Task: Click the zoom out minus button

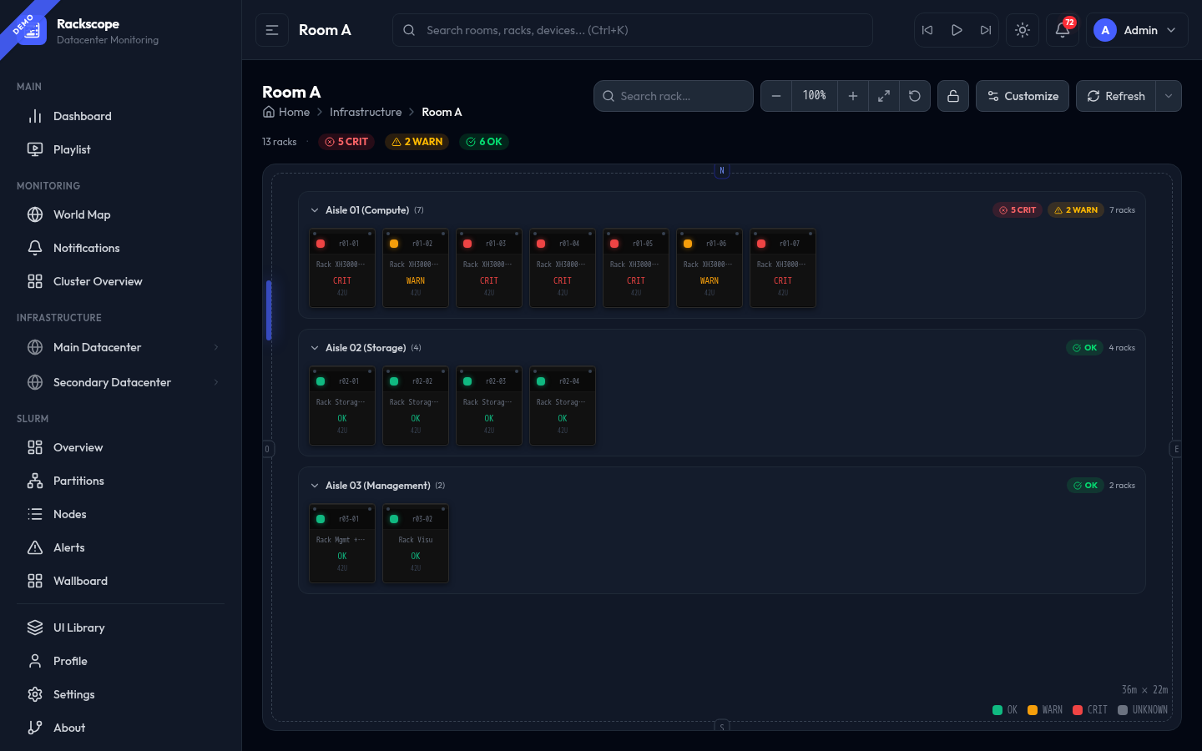Action: pyautogui.click(x=776, y=96)
